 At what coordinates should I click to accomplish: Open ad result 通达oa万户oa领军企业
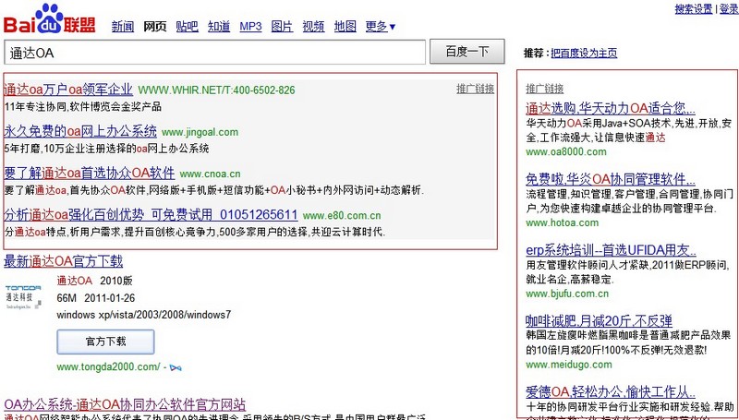(68, 89)
